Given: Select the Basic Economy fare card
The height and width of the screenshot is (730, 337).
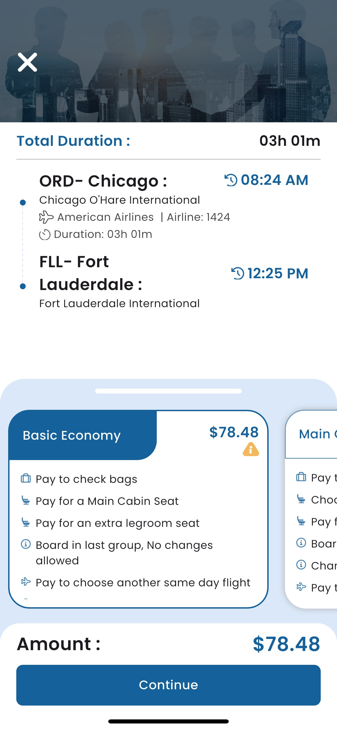Looking at the screenshot, I should [138, 509].
